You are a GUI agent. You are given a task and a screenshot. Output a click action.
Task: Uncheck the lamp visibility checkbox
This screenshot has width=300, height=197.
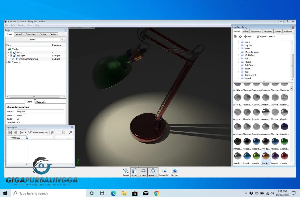(x=11, y=52)
